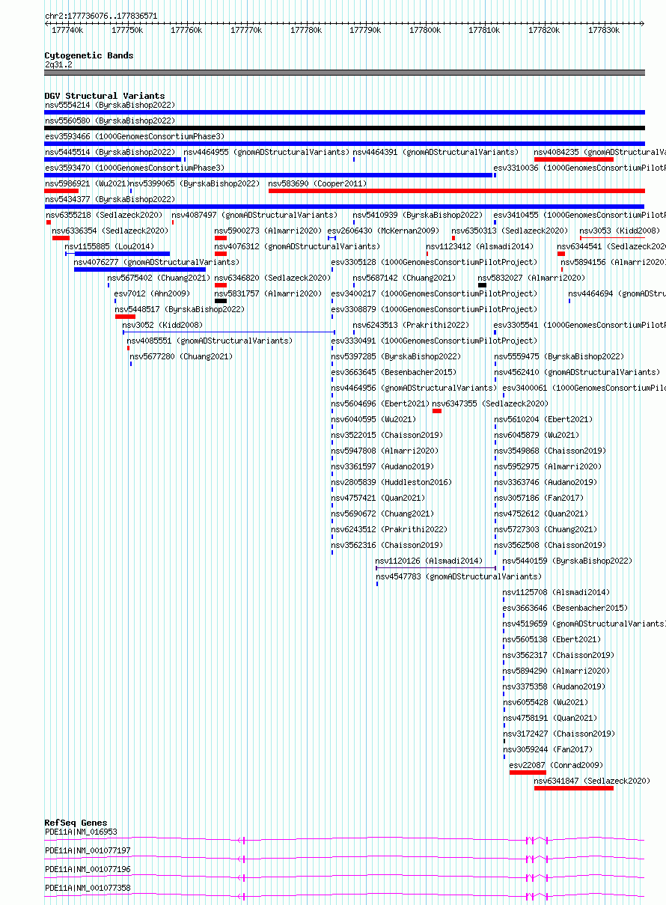Click the esv3593466 (1000GenomesConsortiumPhase3) label
This screenshot has width=666, height=905.
(135, 136)
